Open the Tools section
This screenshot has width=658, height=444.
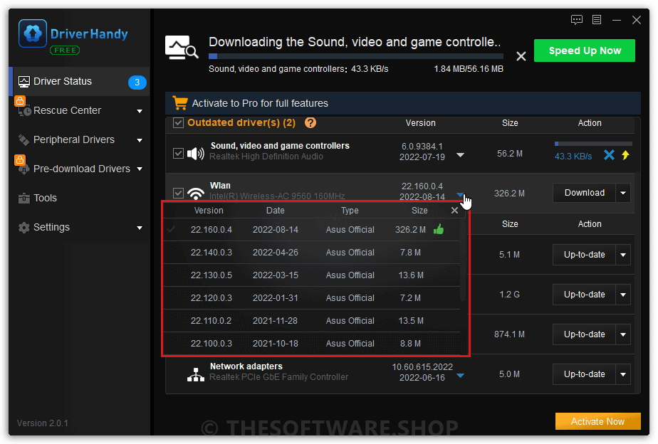pyautogui.click(x=79, y=198)
